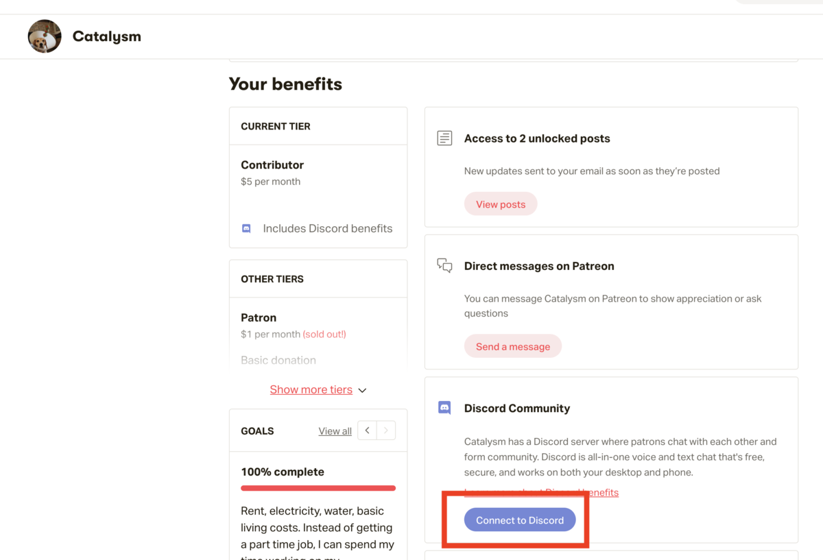Screen dimensions: 823x560
Task: Click the Catalysm creator avatar
Action: click(x=45, y=36)
